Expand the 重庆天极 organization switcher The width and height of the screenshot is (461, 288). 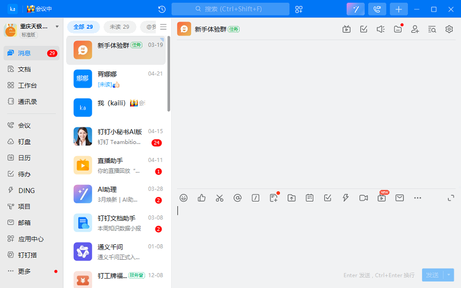point(57,26)
